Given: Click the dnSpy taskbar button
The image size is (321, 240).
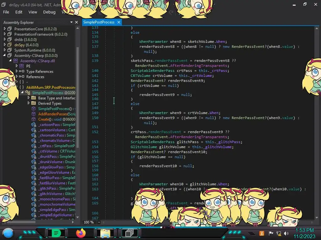Looking at the screenshot, I should [129, 233].
